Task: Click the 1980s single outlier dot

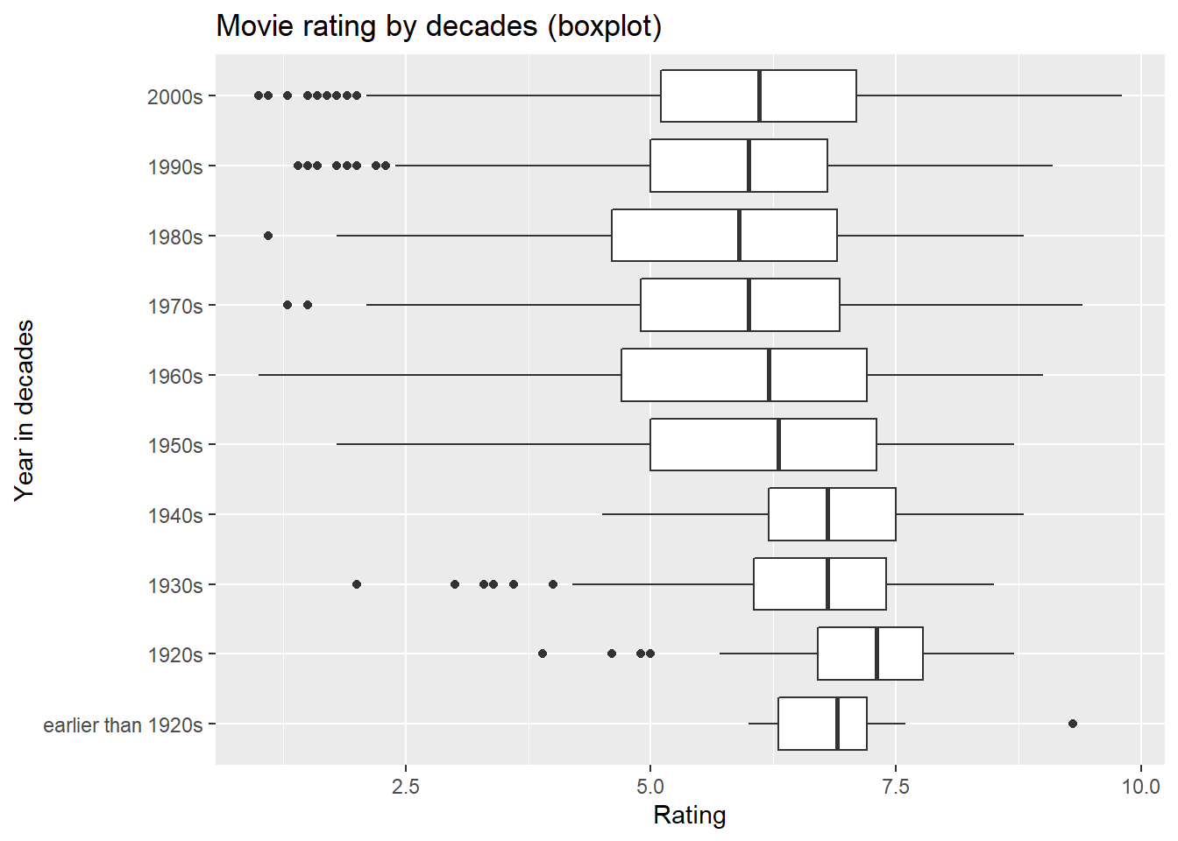Action: point(268,236)
